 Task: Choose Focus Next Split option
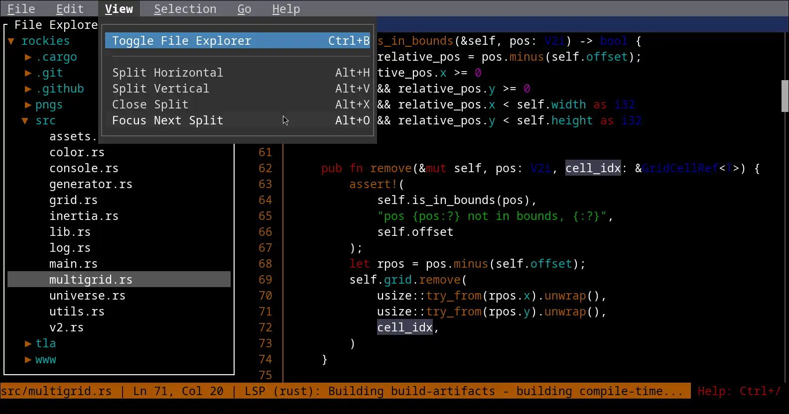pyautogui.click(x=238, y=120)
